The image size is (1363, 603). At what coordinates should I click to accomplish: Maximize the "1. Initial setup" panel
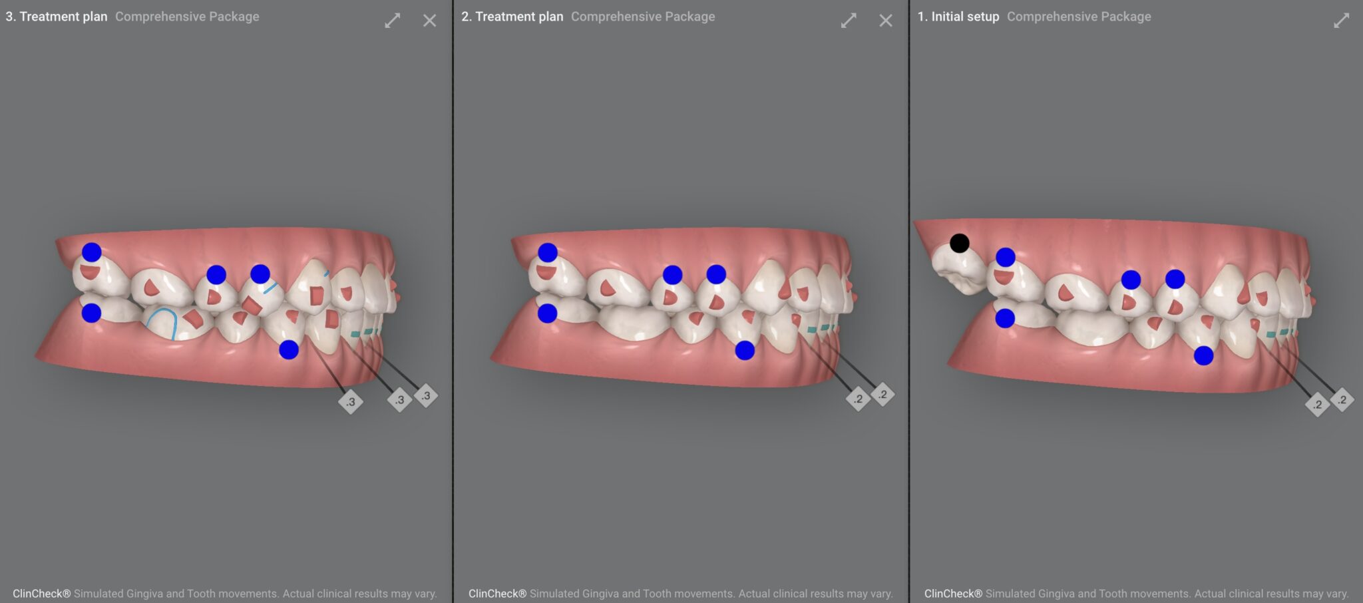[x=1341, y=21]
